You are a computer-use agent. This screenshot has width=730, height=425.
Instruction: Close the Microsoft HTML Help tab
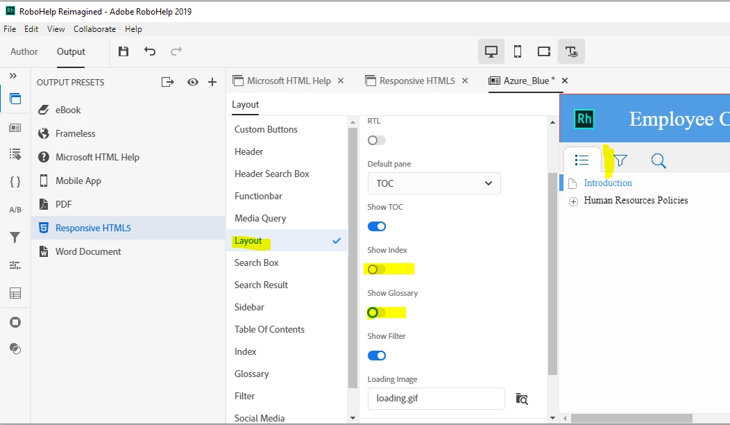[341, 81]
